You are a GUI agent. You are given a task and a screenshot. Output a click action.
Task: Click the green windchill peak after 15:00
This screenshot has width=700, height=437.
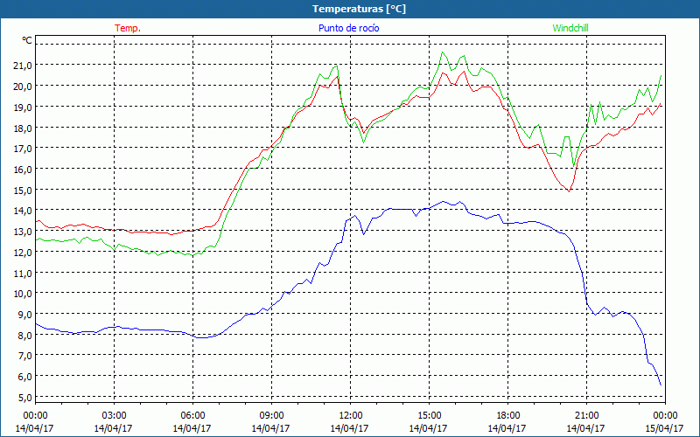point(443,52)
